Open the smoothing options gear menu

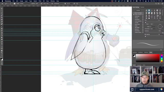coord(65,4)
